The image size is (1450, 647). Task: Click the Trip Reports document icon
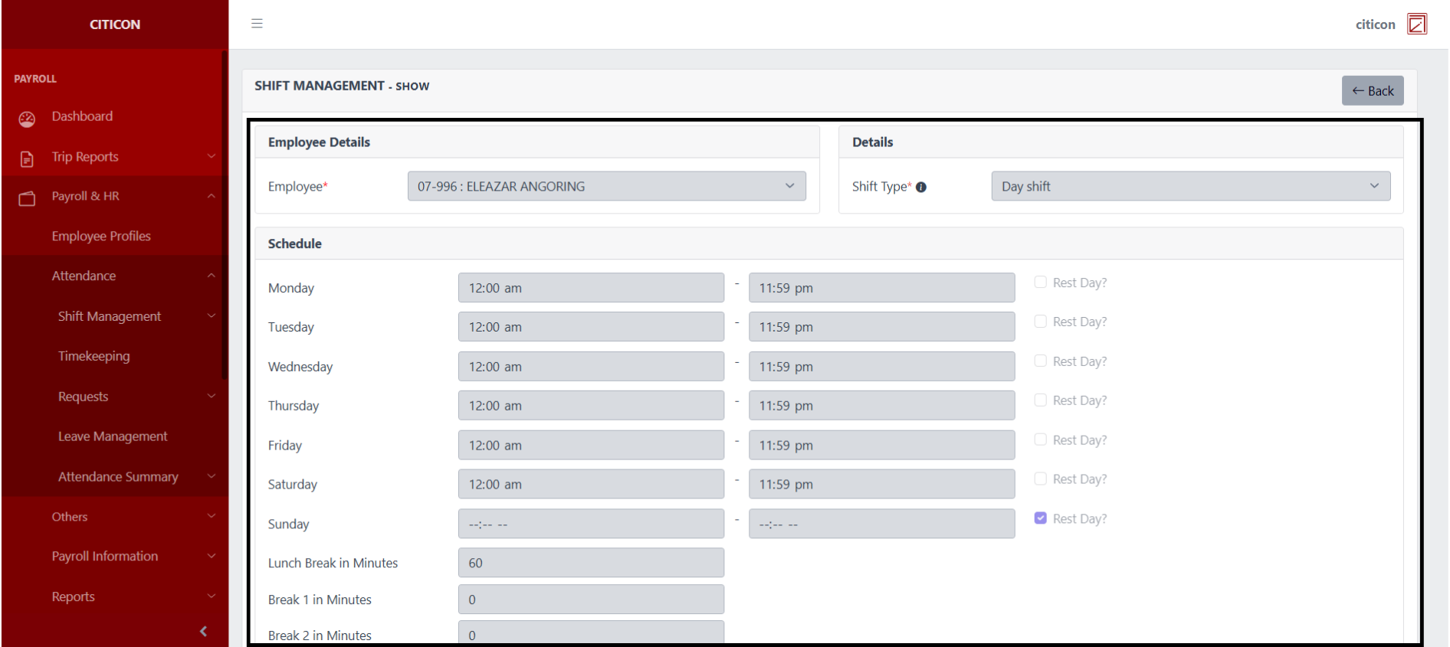27,158
